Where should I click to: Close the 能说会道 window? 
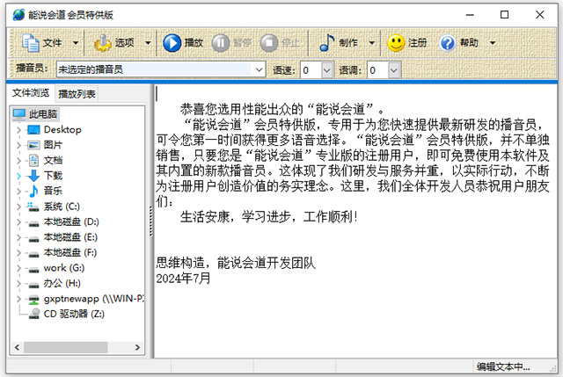(x=539, y=15)
